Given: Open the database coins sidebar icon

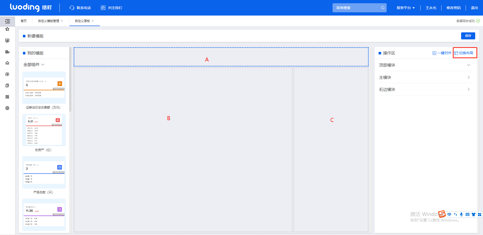Looking at the screenshot, I should [x=7, y=52].
